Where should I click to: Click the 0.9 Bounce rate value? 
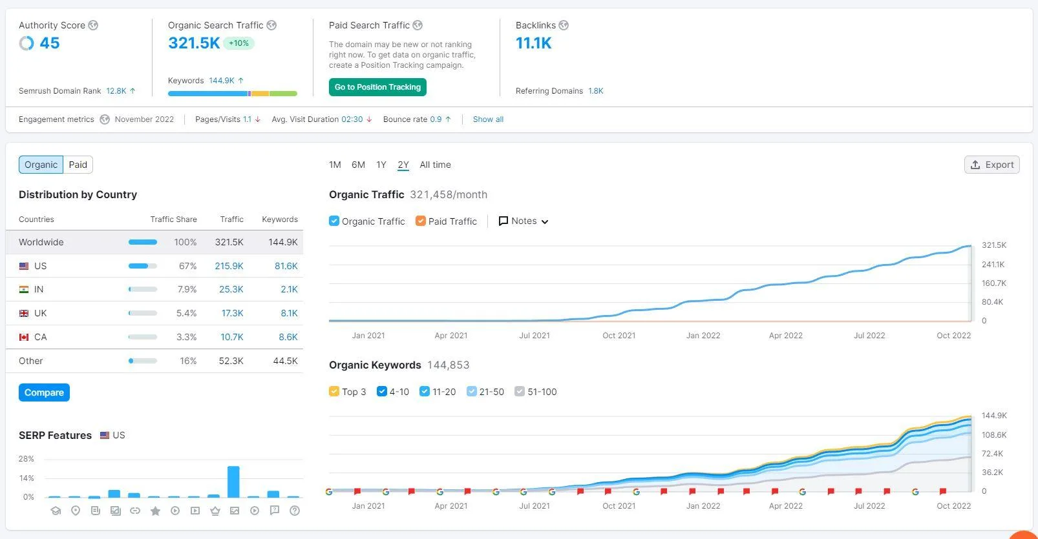click(436, 119)
